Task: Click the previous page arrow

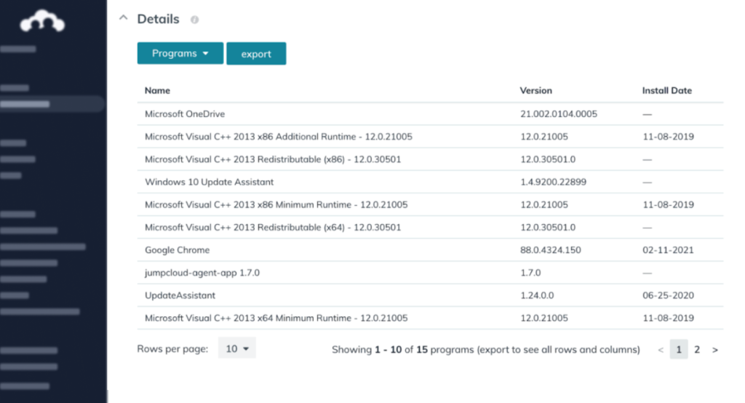Action: pyautogui.click(x=661, y=350)
